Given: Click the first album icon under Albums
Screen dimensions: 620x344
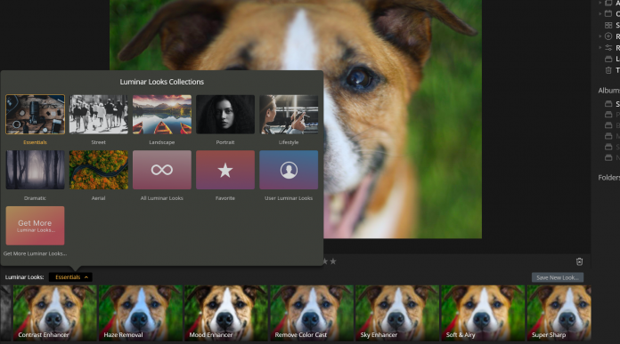Looking at the screenshot, I should [608, 104].
